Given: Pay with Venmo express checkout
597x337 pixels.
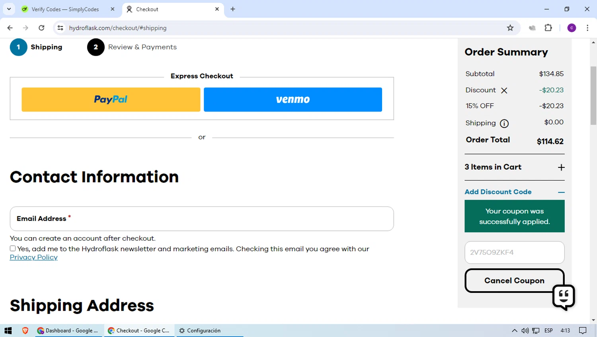Looking at the screenshot, I should [293, 99].
